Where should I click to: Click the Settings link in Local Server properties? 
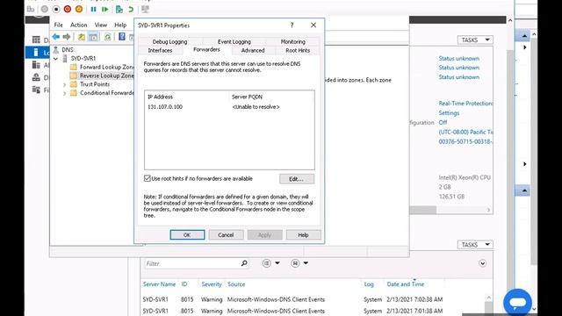pyautogui.click(x=449, y=113)
